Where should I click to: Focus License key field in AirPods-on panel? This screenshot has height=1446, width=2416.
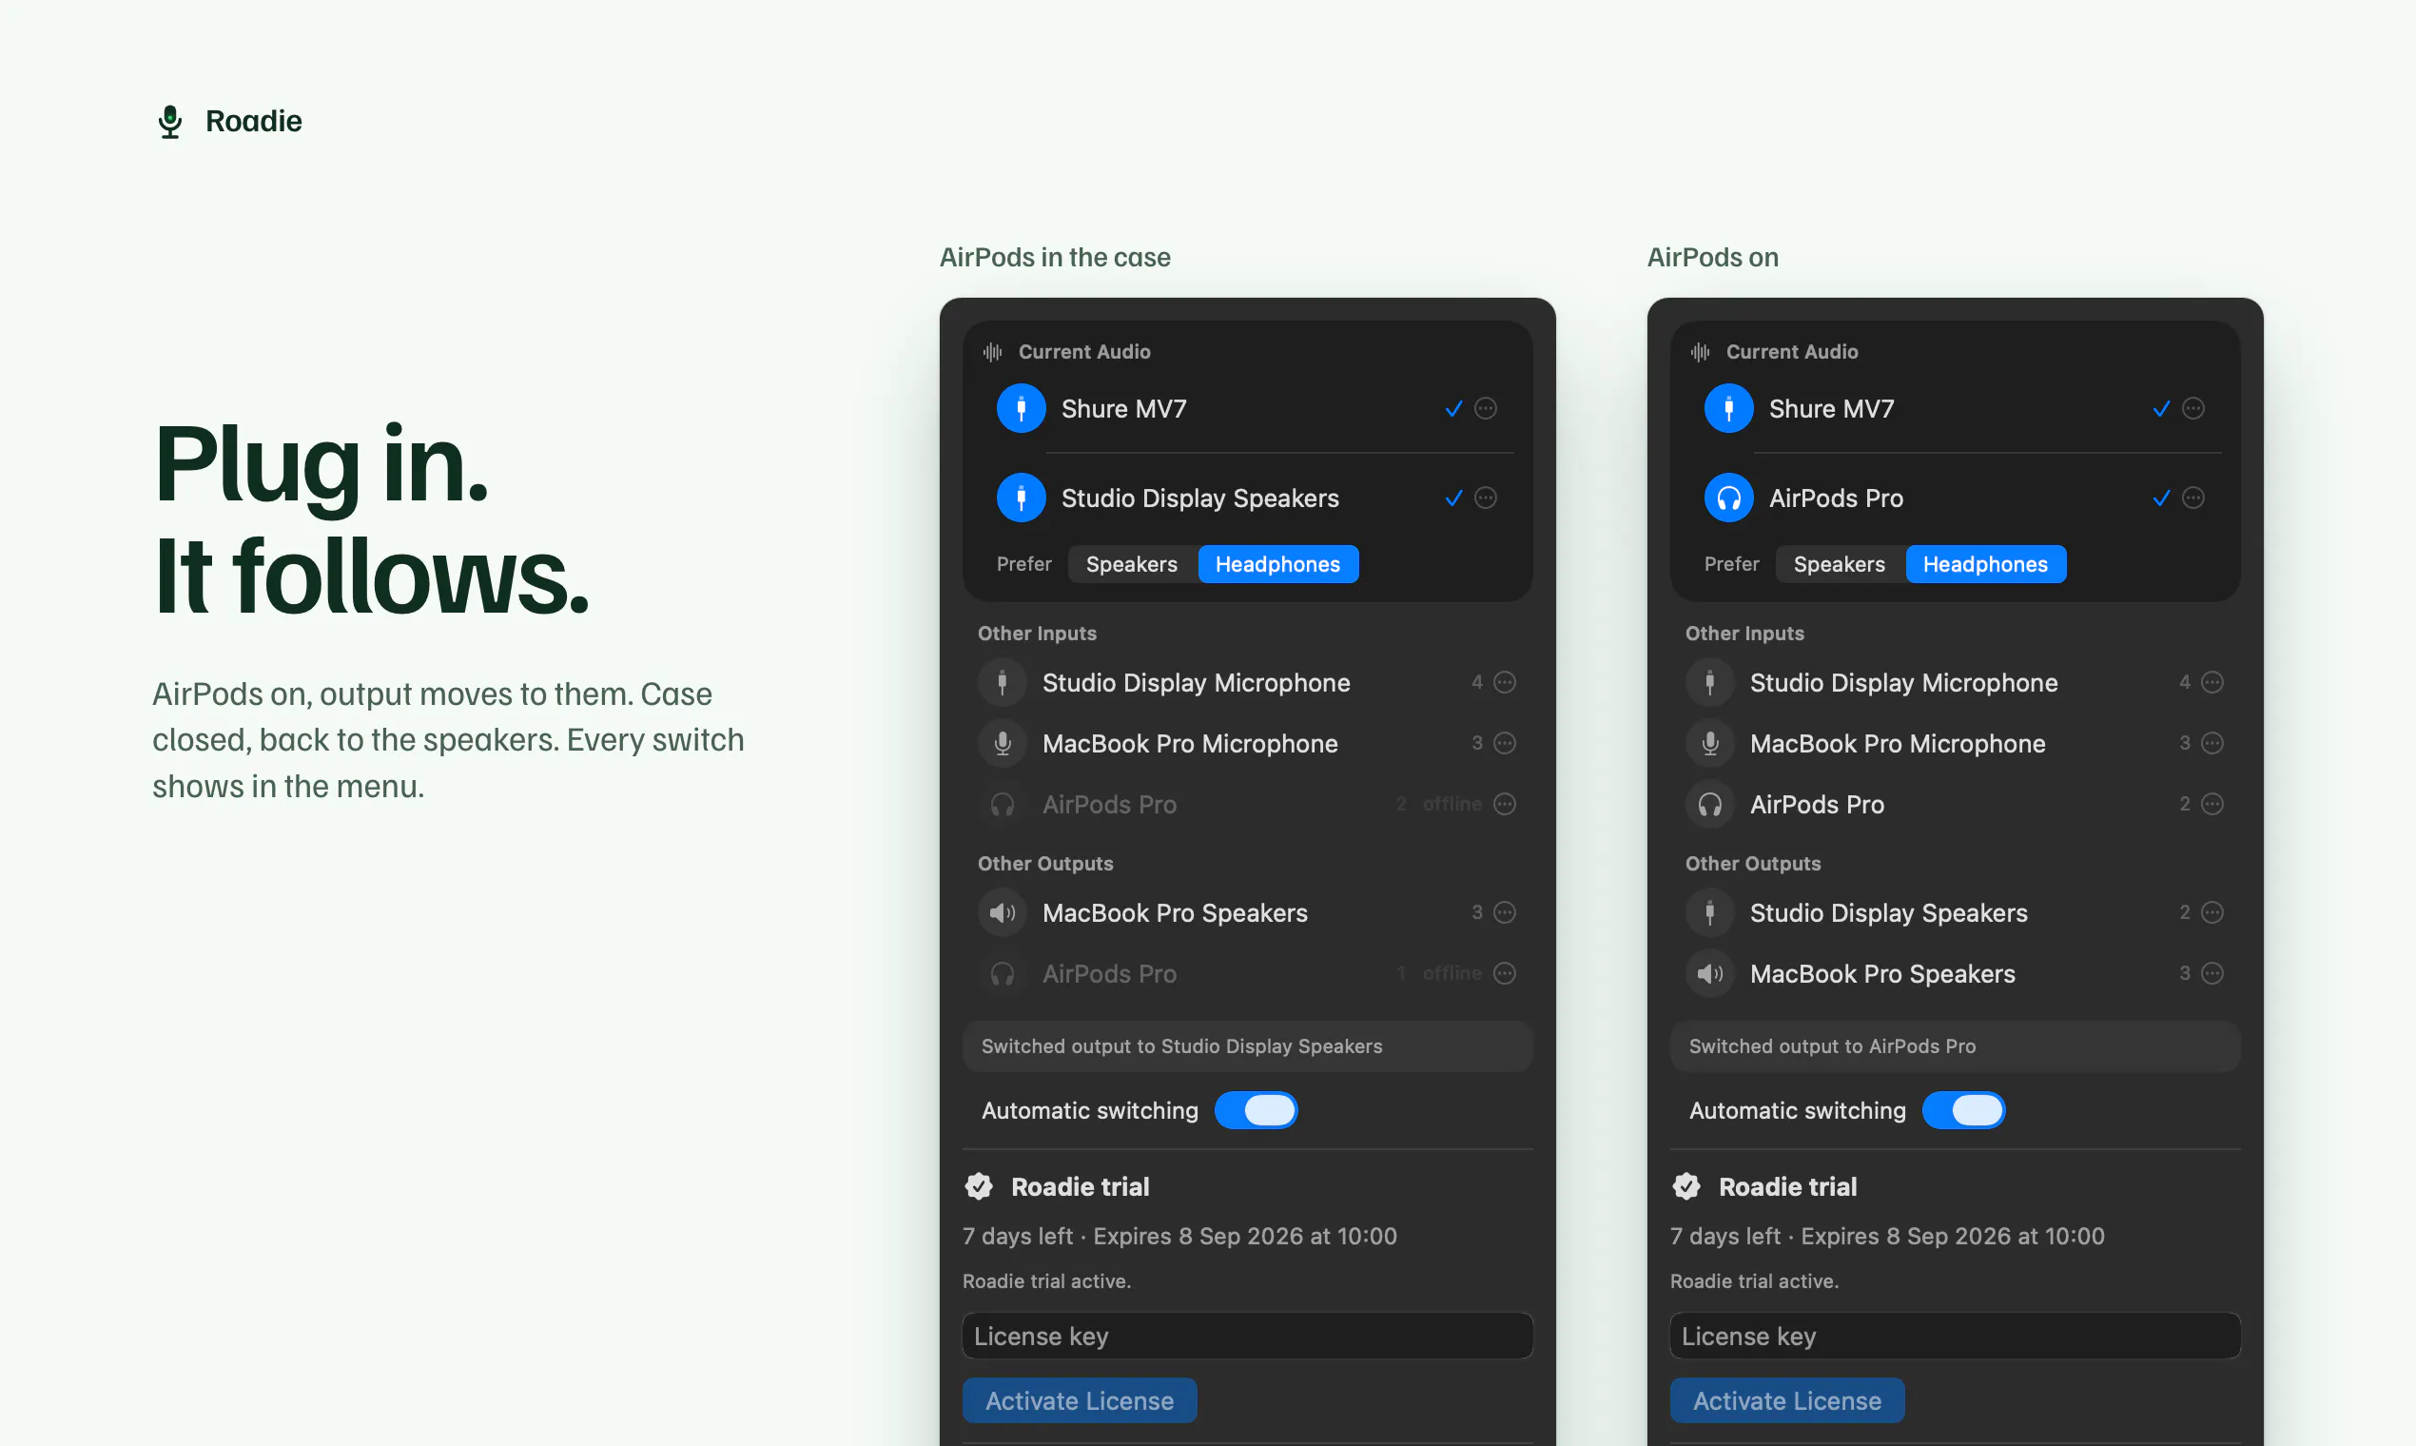[x=1956, y=1336]
